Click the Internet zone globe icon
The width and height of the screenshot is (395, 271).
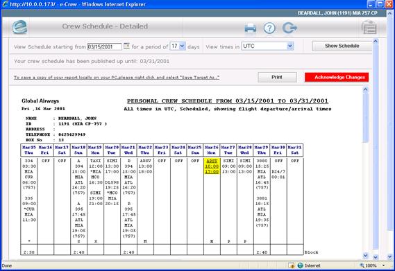pyautogui.click(x=301, y=265)
